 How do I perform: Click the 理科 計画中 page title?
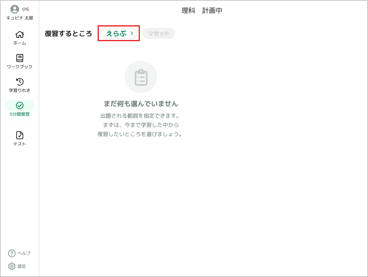point(202,10)
